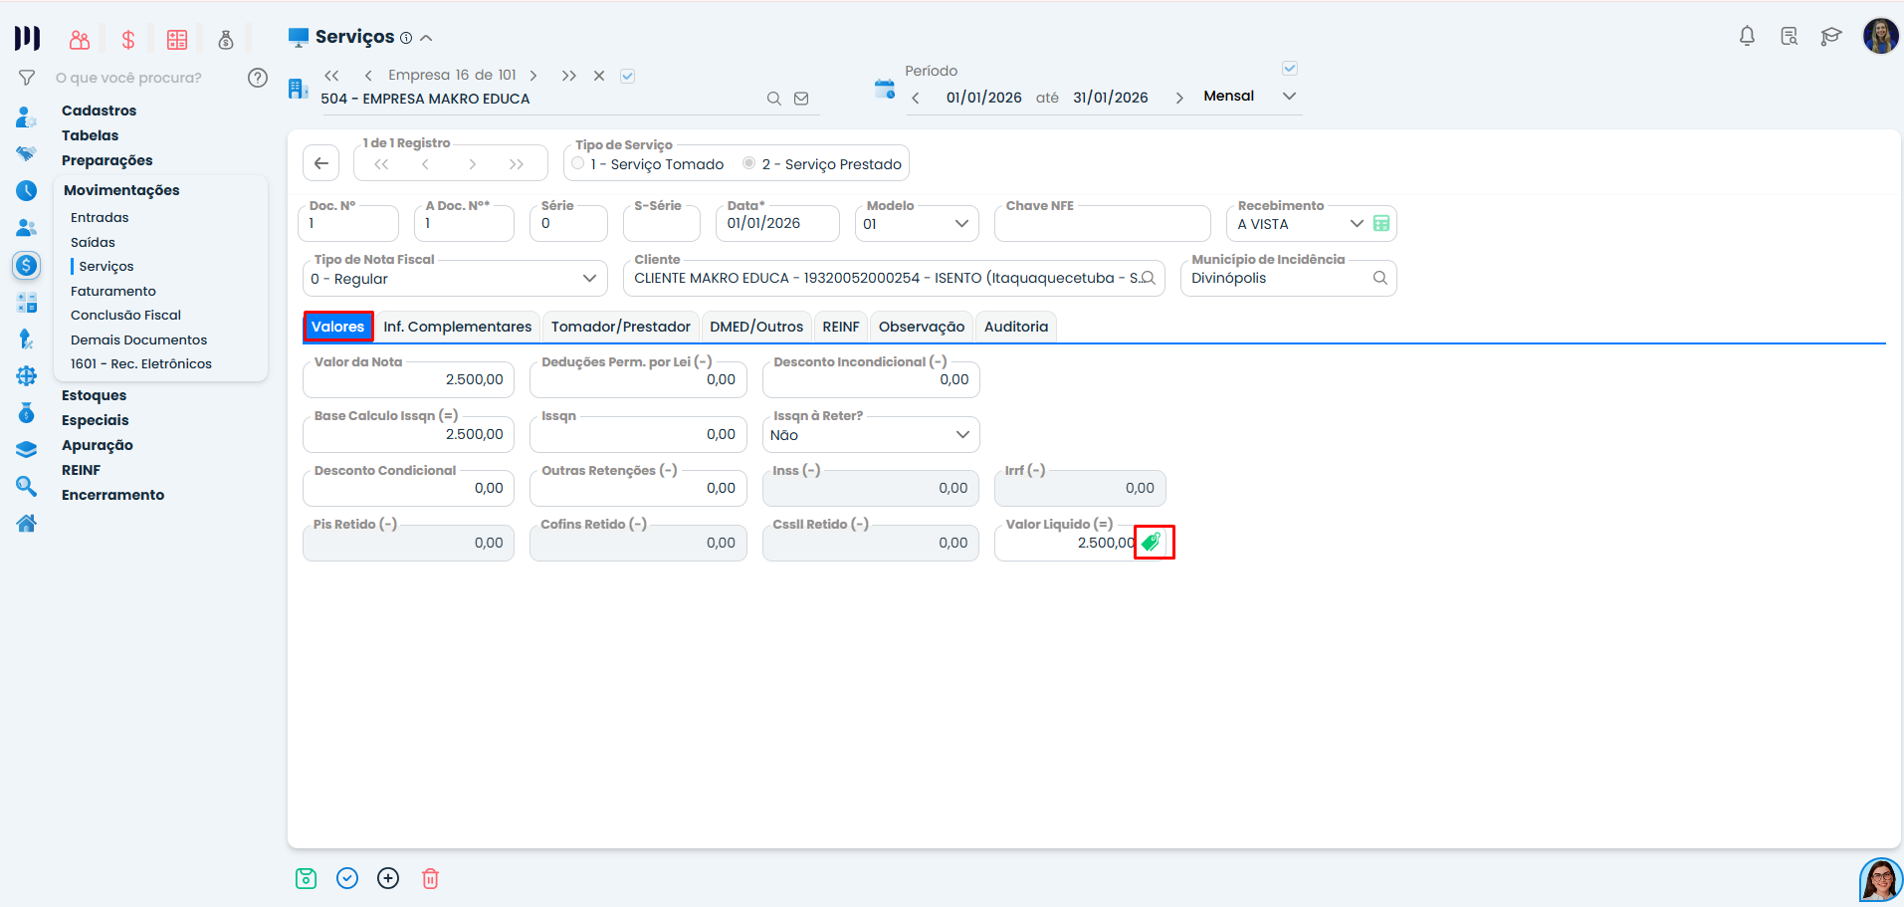This screenshot has height=907, width=1904.
Task: Collapse the Serviços title chevron
Action: tap(426, 38)
